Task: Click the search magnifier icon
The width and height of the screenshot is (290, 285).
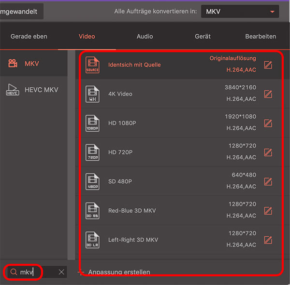Action: (x=14, y=271)
